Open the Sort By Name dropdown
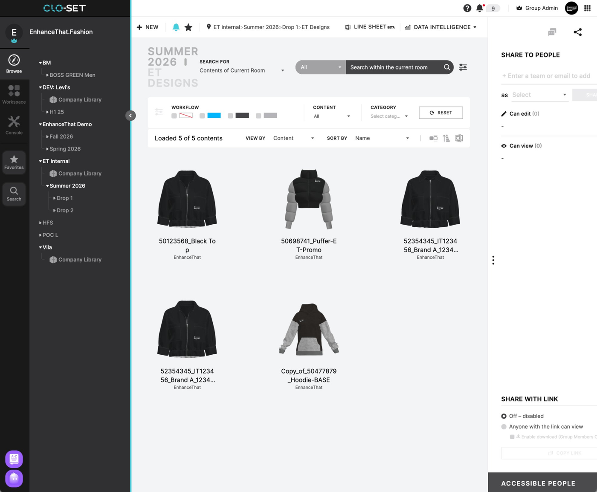This screenshot has height=492, width=597. (382, 138)
